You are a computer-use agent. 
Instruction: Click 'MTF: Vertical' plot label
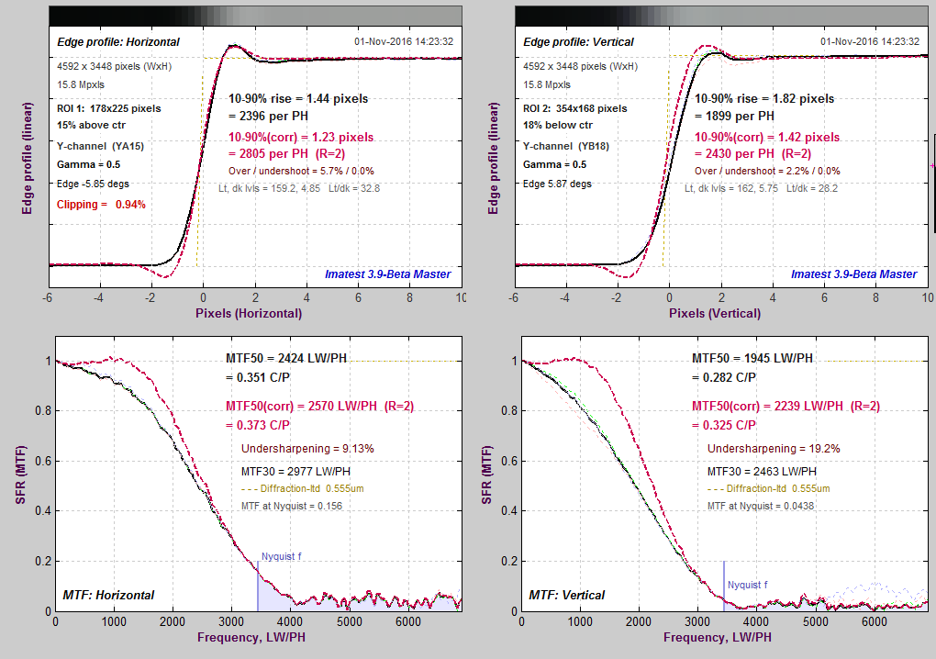[x=566, y=595]
